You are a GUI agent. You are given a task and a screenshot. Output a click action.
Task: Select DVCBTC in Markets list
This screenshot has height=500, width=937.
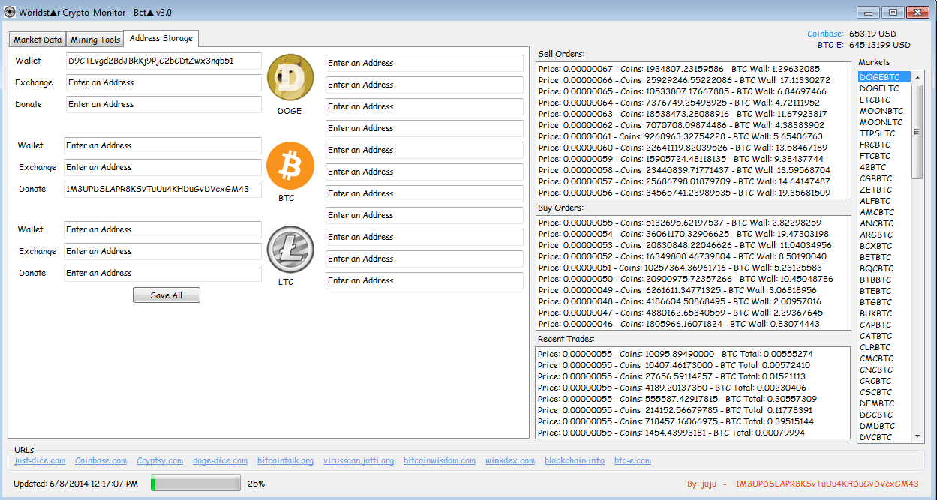(x=884, y=437)
